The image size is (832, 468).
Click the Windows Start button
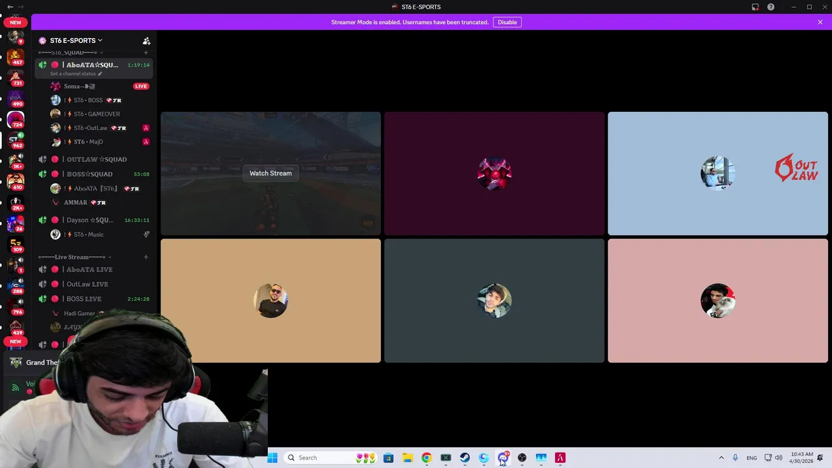pos(272,458)
